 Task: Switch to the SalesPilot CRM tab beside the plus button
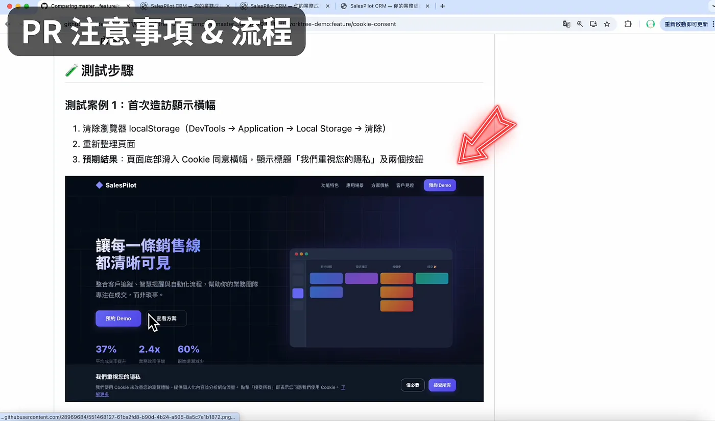coord(384,6)
